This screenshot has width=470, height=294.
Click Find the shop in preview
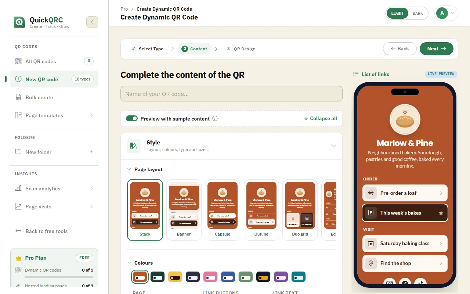(x=405, y=263)
